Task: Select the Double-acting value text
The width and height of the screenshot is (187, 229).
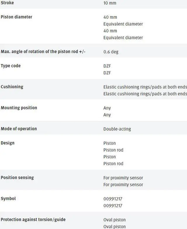Action: (117, 129)
